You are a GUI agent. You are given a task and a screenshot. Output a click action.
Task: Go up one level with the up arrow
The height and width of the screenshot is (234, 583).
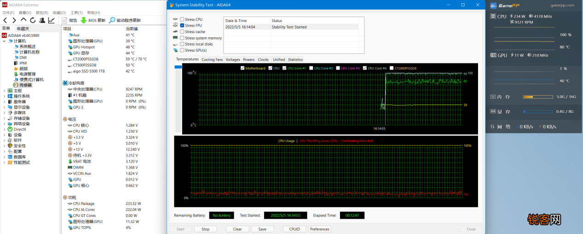point(23,20)
